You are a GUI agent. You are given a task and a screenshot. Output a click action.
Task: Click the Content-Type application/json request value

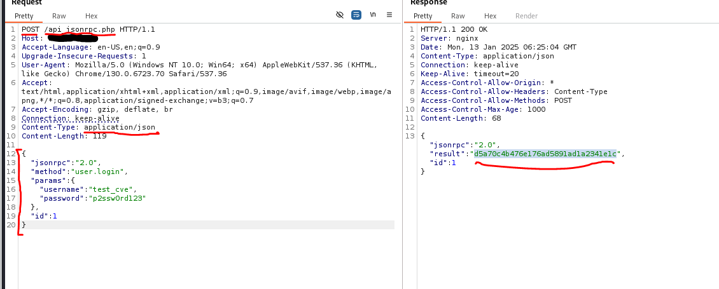120,127
